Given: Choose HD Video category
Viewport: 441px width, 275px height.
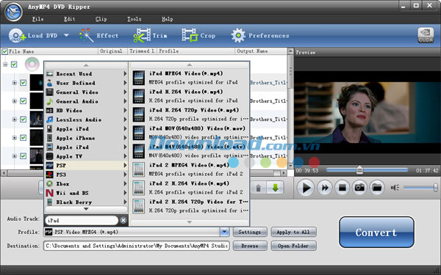Looking at the screenshot, I should tap(86, 111).
